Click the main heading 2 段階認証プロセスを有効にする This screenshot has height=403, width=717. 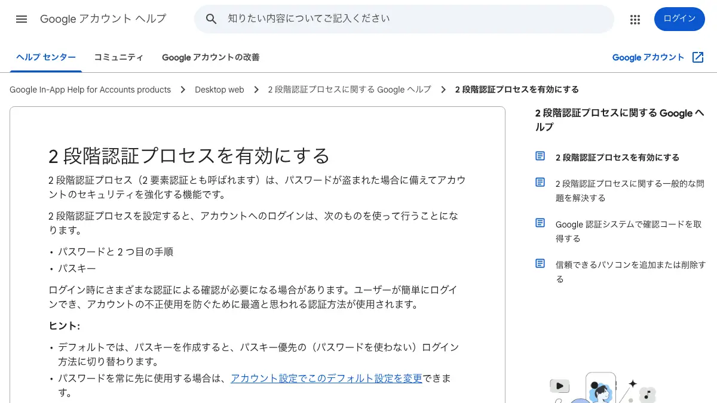[x=189, y=156]
